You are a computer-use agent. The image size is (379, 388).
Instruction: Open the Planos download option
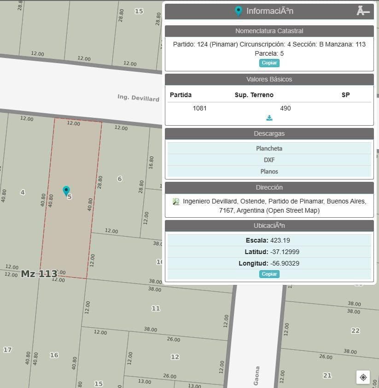pyautogui.click(x=269, y=171)
